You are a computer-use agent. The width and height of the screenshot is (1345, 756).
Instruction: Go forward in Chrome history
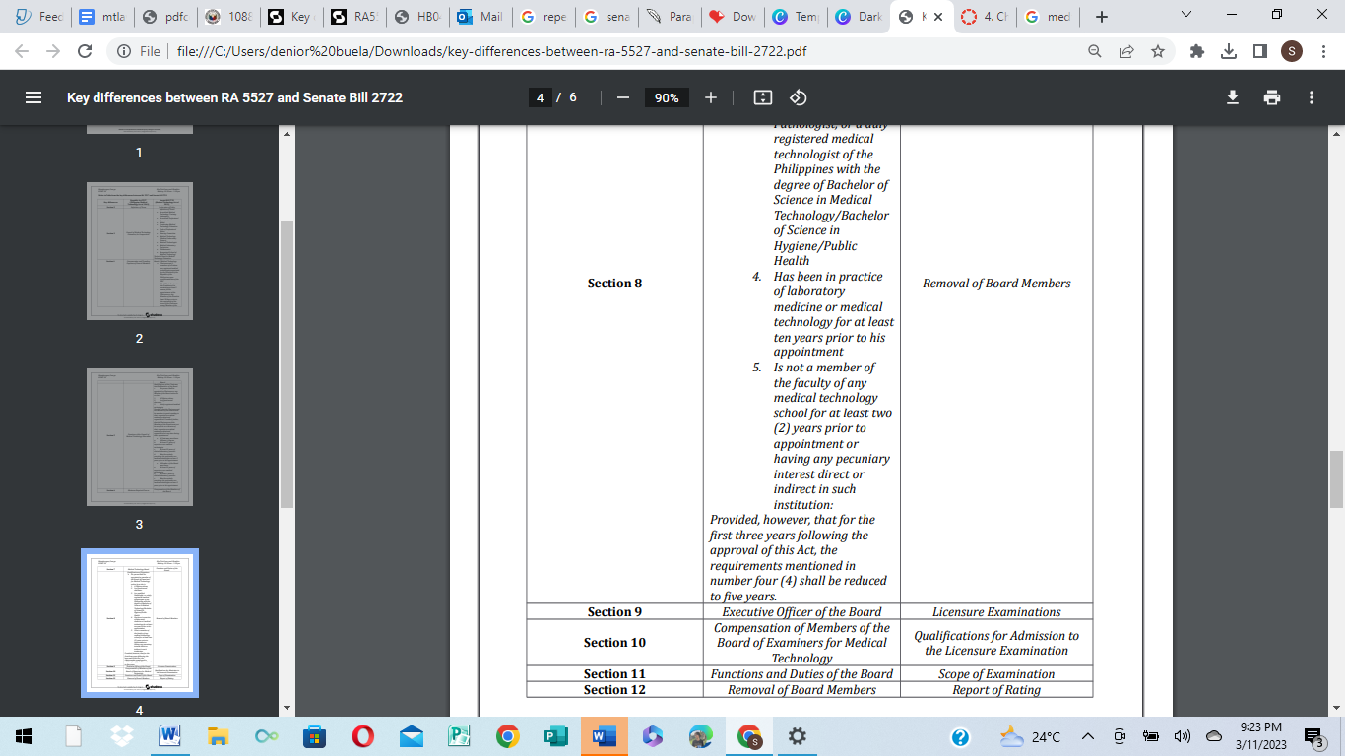point(53,51)
